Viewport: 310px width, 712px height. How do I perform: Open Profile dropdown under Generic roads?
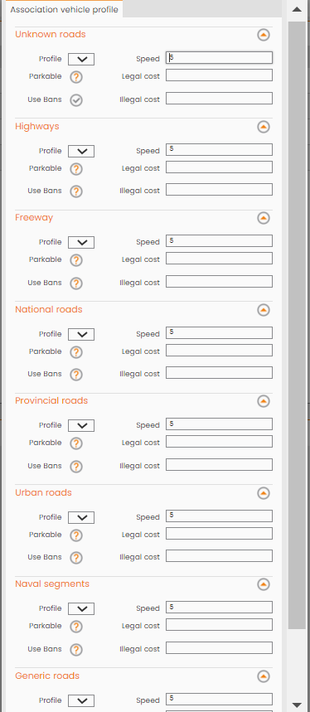(x=81, y=700)
